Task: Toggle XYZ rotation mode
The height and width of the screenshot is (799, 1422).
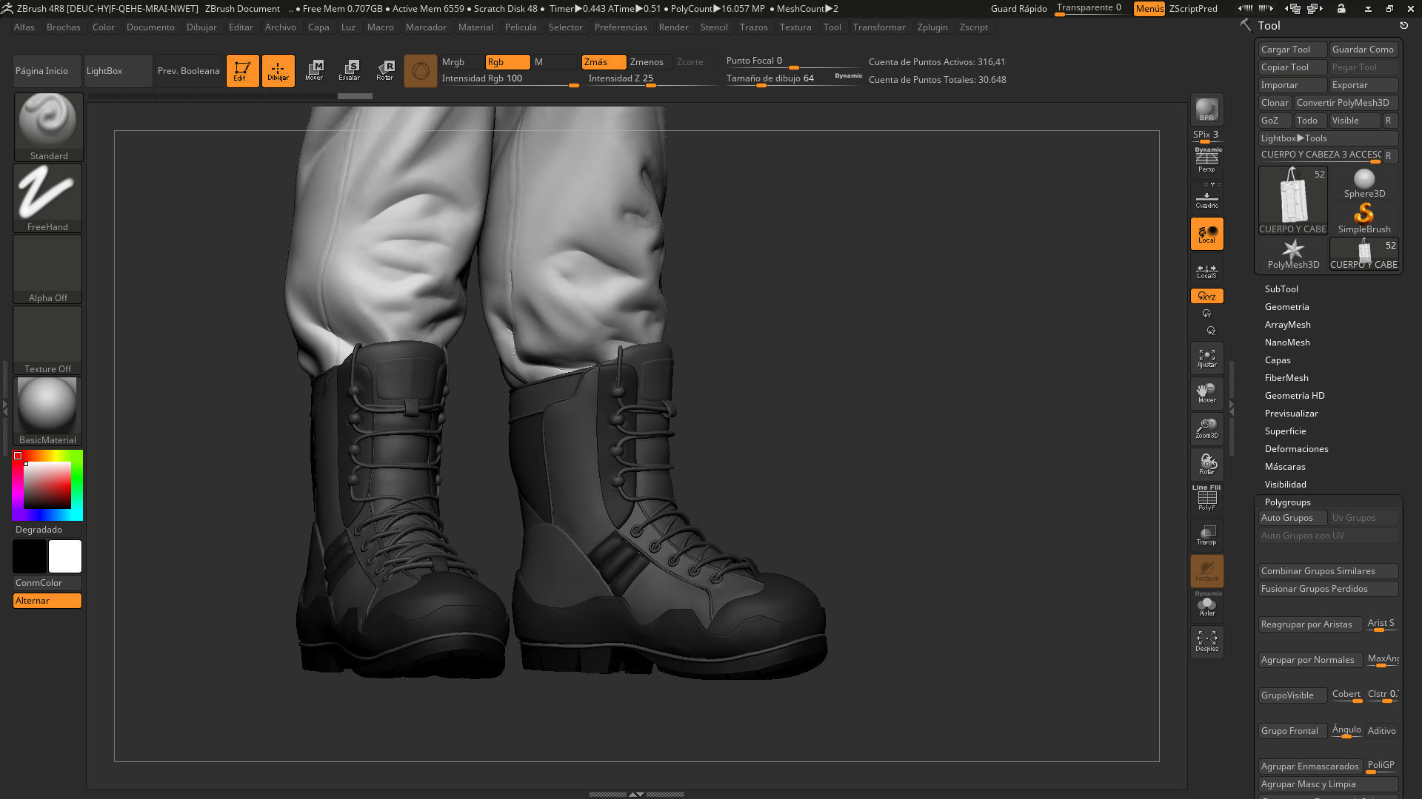Action: [x=1206, y=296]
